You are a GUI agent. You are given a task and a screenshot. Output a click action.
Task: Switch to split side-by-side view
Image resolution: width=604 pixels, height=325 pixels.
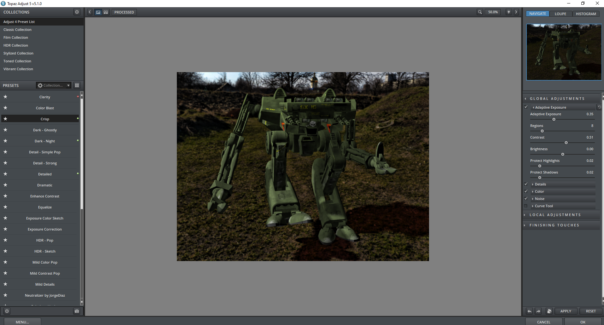[106, 12]
